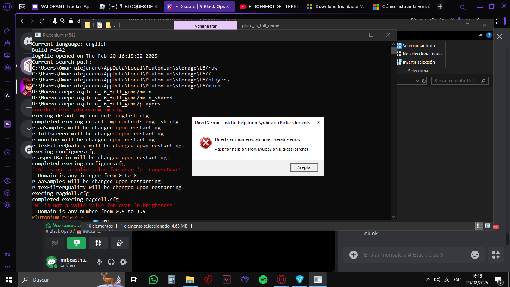Switch to Download Instalador Windows tab
The image size is (510, 287).
tap(336, 6)
